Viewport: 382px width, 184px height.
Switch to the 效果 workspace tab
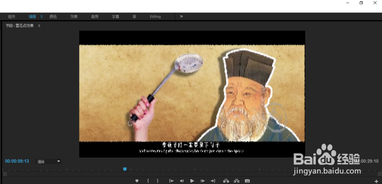pos(74,16)
